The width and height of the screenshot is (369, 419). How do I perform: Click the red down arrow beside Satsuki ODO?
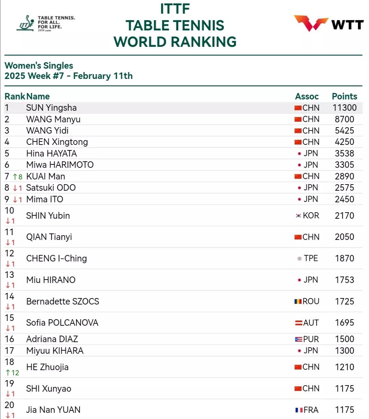pos(15,188)
